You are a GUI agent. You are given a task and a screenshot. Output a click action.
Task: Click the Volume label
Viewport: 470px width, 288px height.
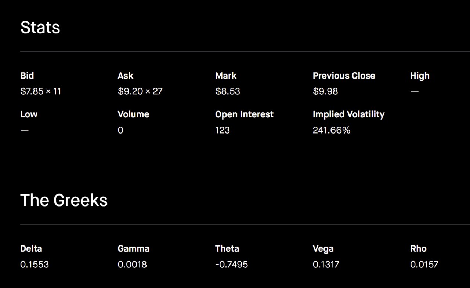pos(133,114)
